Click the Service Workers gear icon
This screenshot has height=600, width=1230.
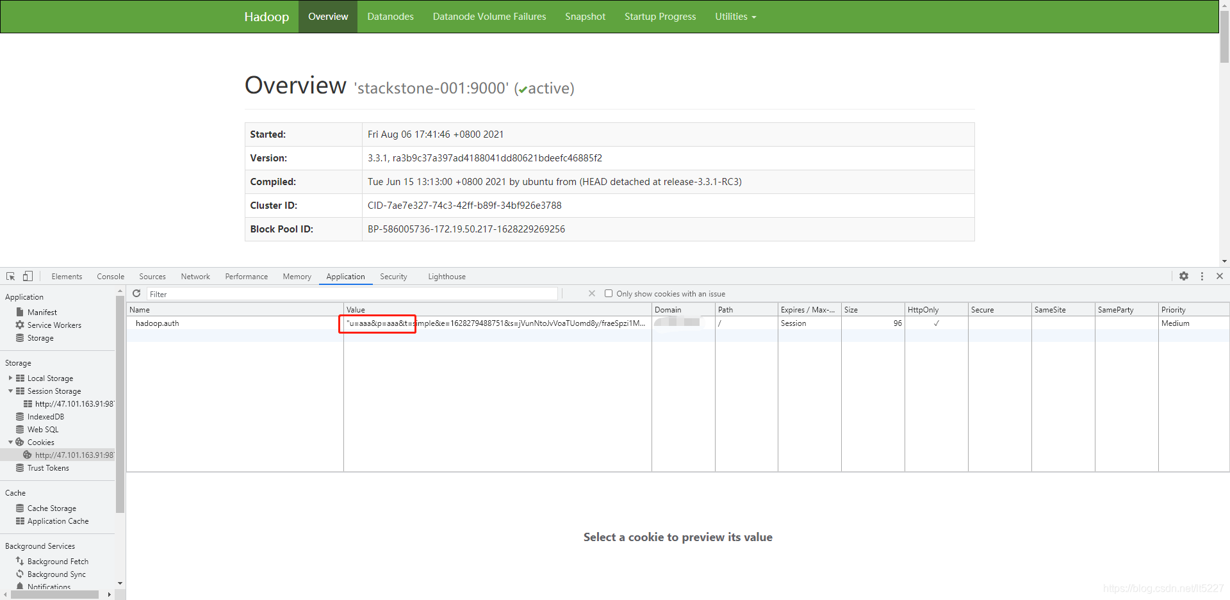pyautogui.click(x=20, y=325)
